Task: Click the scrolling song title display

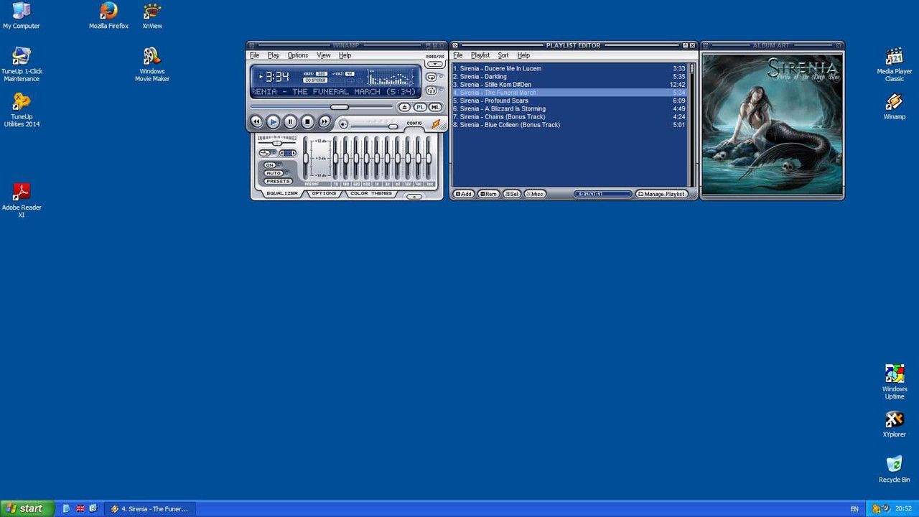Action: tap(335, 92)
